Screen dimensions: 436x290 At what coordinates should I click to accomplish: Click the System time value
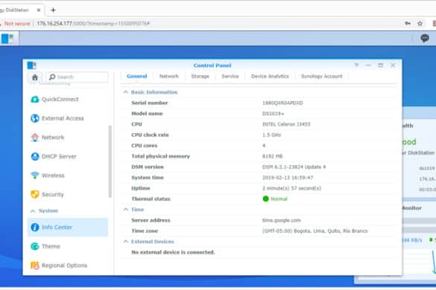point(288,178)
